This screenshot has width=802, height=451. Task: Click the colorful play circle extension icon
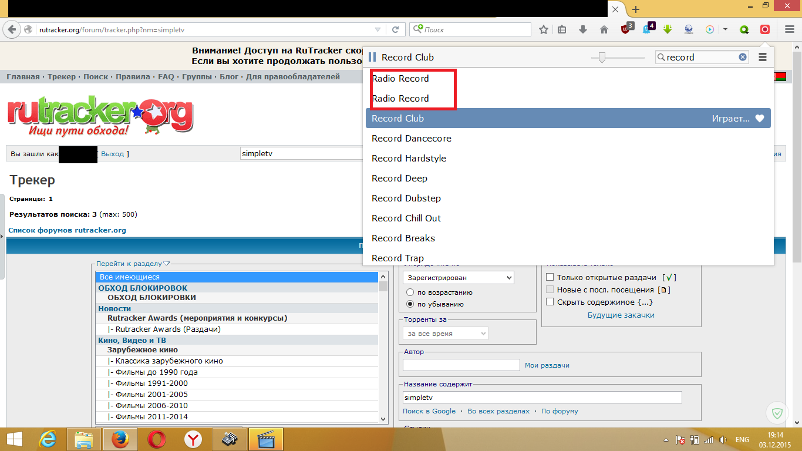pos(710,29)
